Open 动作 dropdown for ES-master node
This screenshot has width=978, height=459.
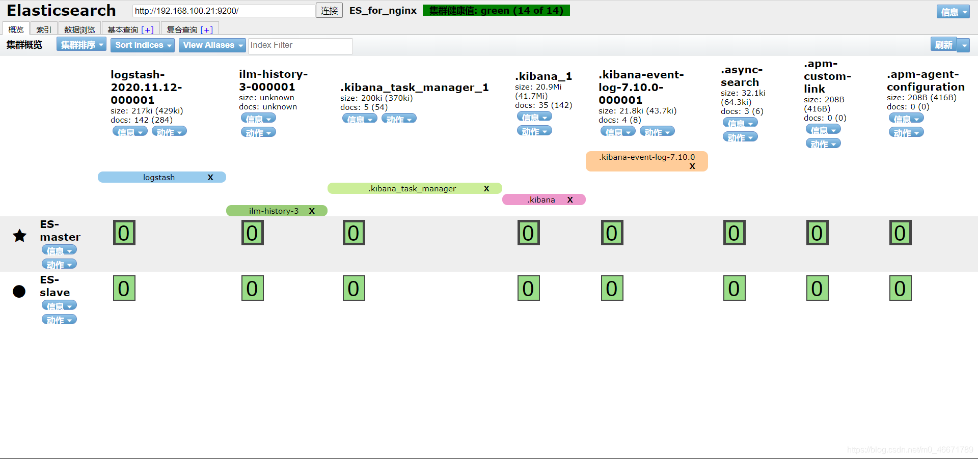pos(59,264)
